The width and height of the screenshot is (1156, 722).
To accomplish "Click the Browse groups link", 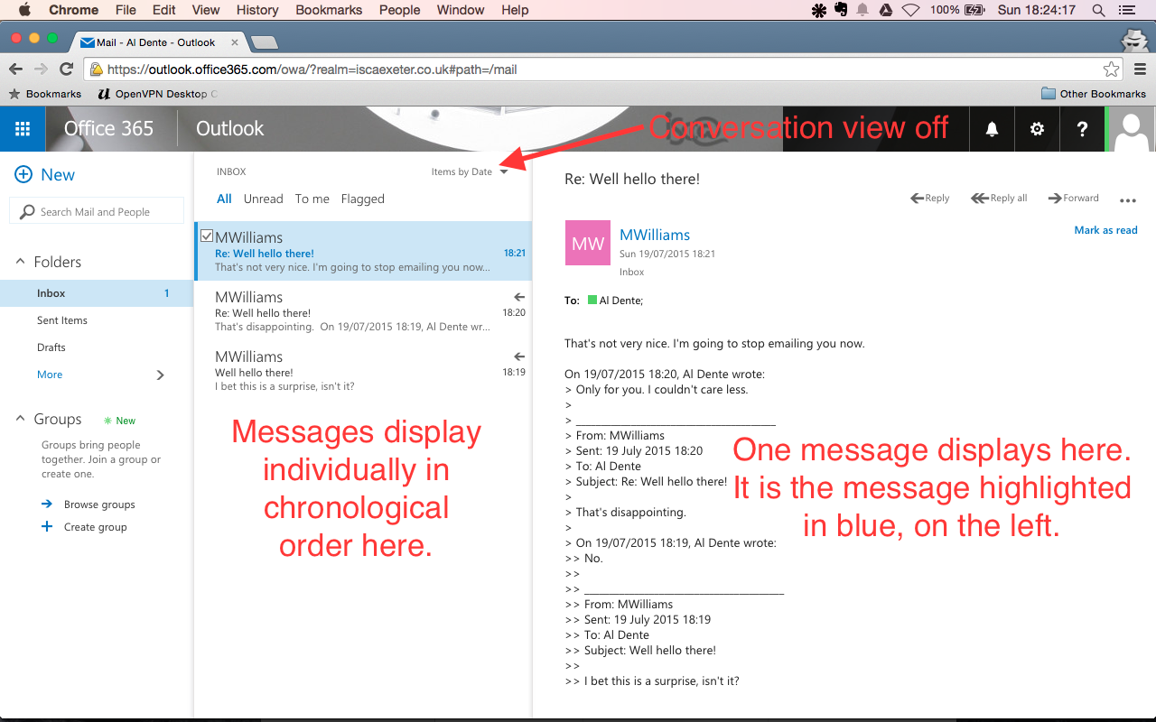I will (99, 504).
